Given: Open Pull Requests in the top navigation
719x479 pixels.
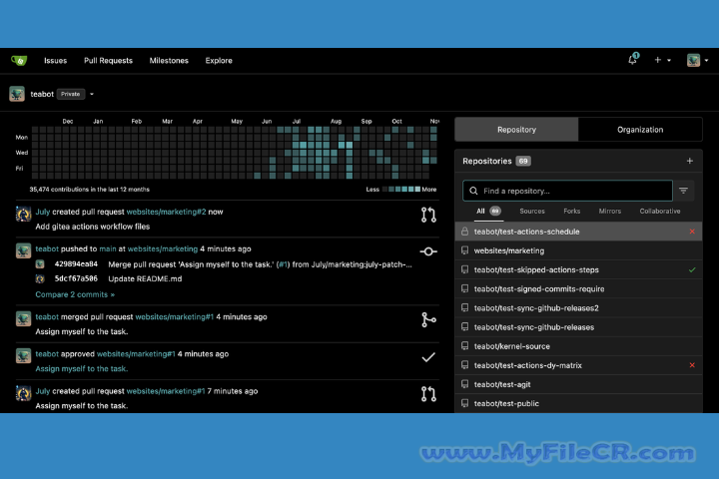Looking at the screenshot, I should [x=108, y=60].
